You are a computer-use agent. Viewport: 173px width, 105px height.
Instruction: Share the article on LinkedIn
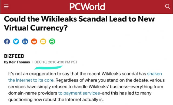click(x=25, y=42)
